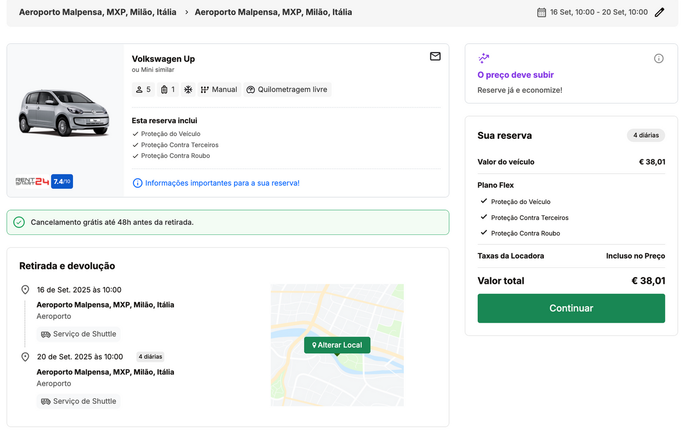
Task: Click the calendar icon in header
Action: 542,12
